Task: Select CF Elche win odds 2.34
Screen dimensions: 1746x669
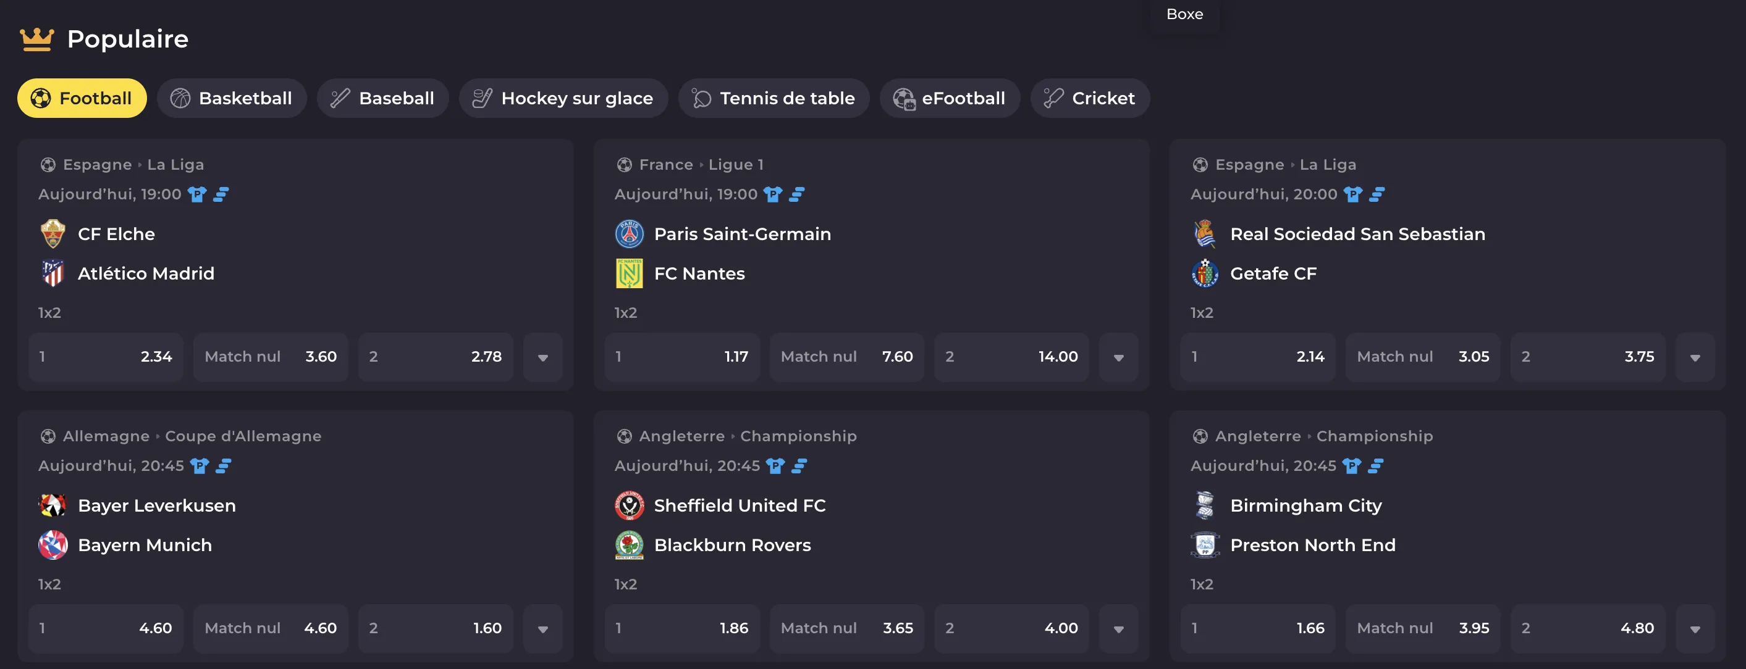Action: click(x=106, y=357)
